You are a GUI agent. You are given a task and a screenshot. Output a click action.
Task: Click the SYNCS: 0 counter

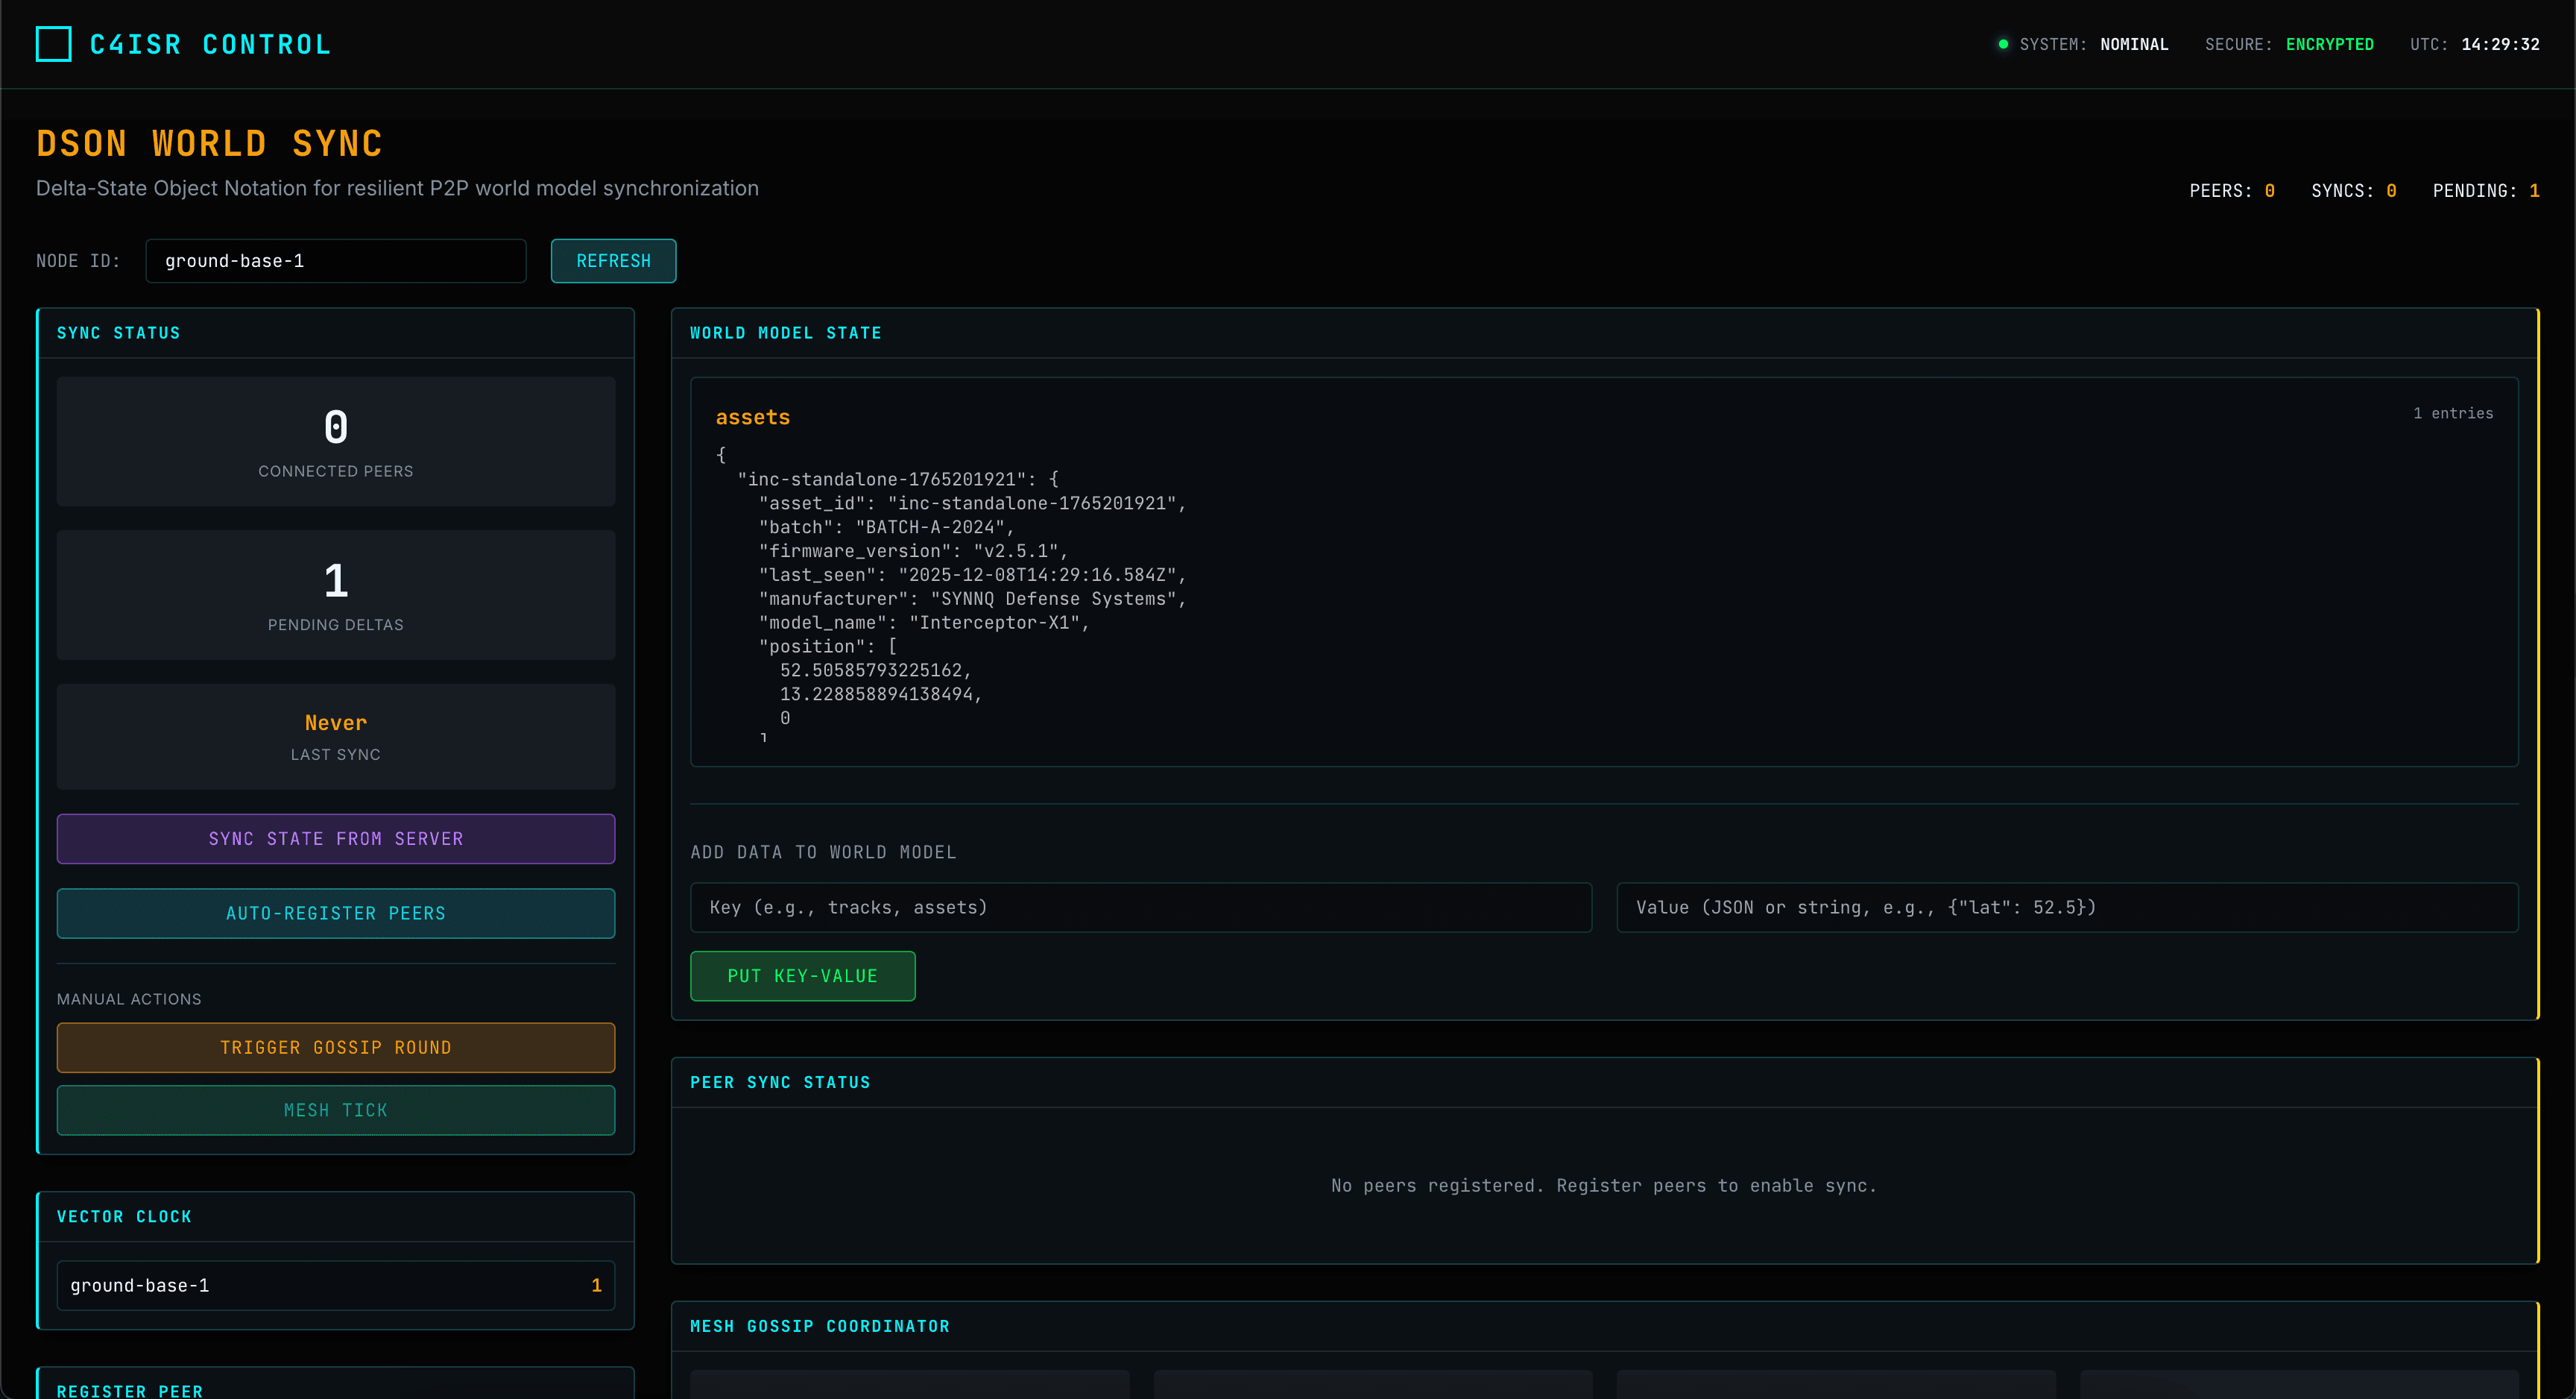(x=2355, y=190)
